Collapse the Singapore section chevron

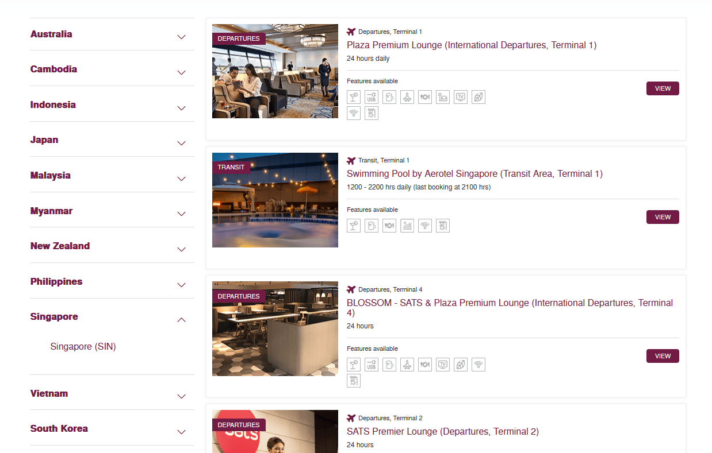tap(182, 320)
